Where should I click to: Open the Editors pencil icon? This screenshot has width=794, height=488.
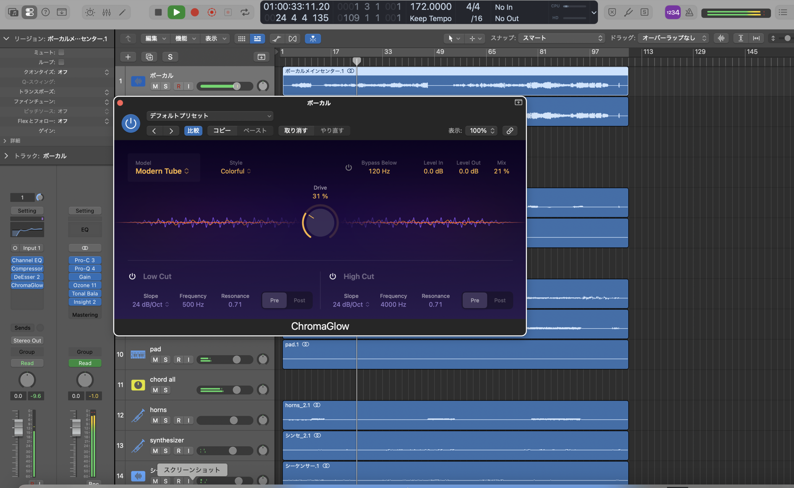[123, 12]
